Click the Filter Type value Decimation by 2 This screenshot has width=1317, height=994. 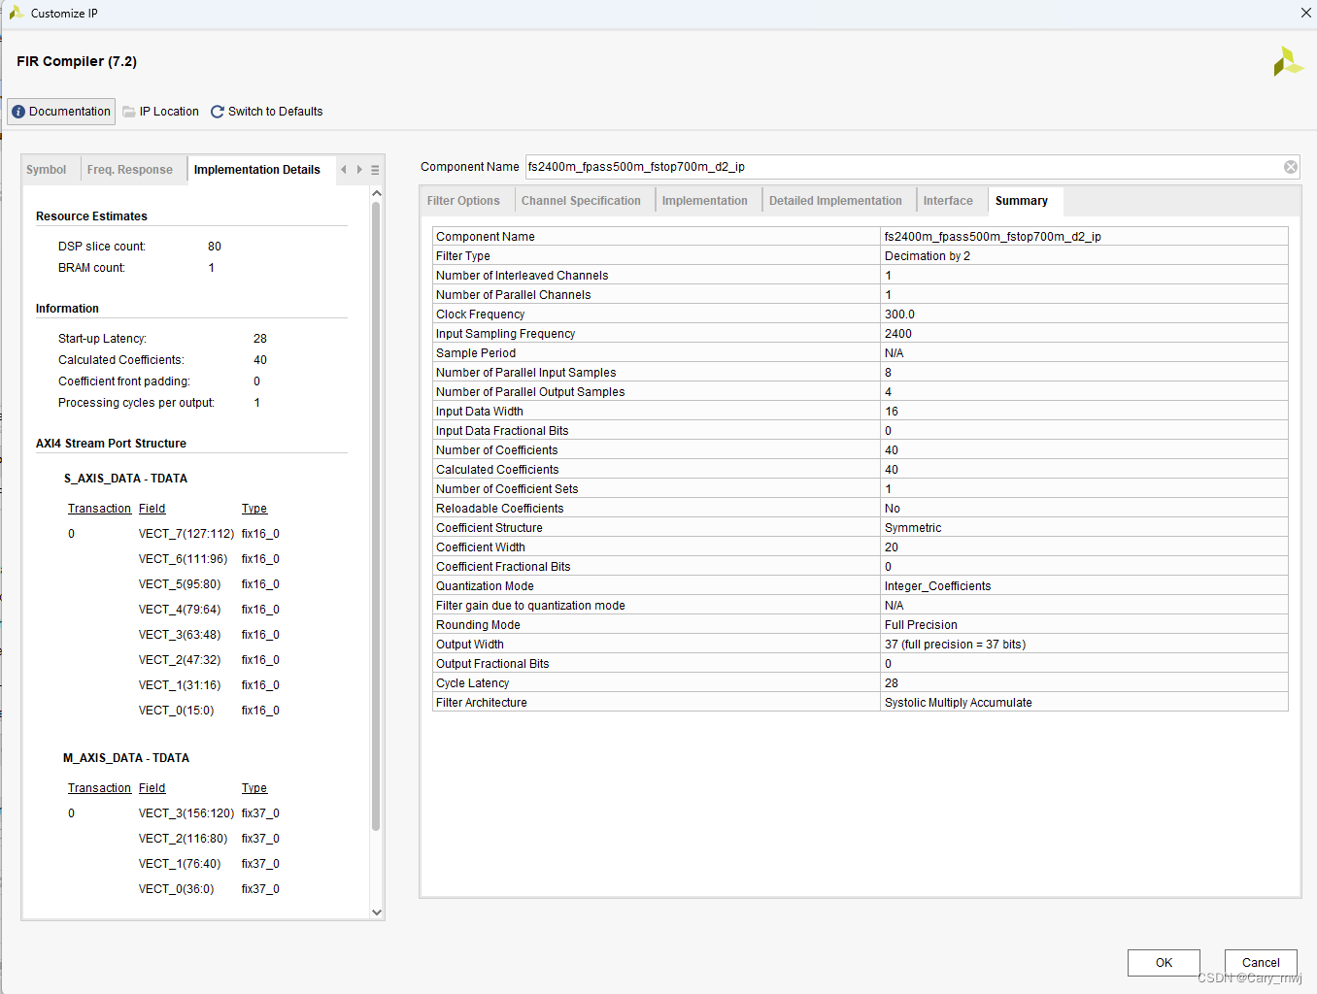[x=928, y=256]
